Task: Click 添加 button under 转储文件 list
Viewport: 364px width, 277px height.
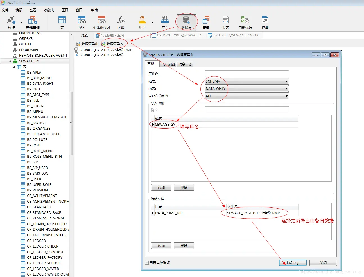Action: [x=161, y=246]
